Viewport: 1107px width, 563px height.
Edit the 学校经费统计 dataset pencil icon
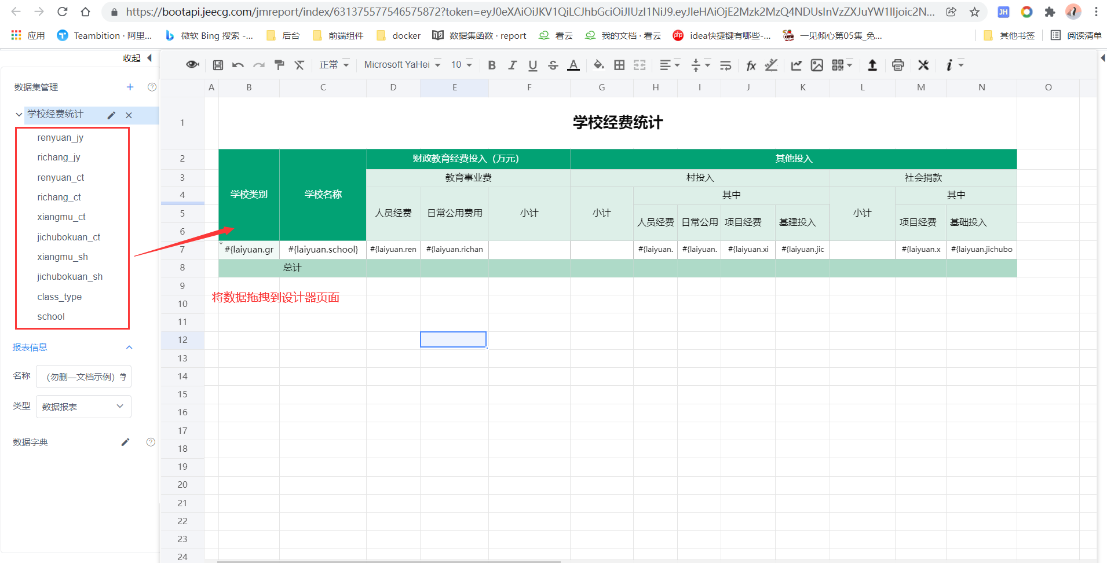[x=111, y=115]
